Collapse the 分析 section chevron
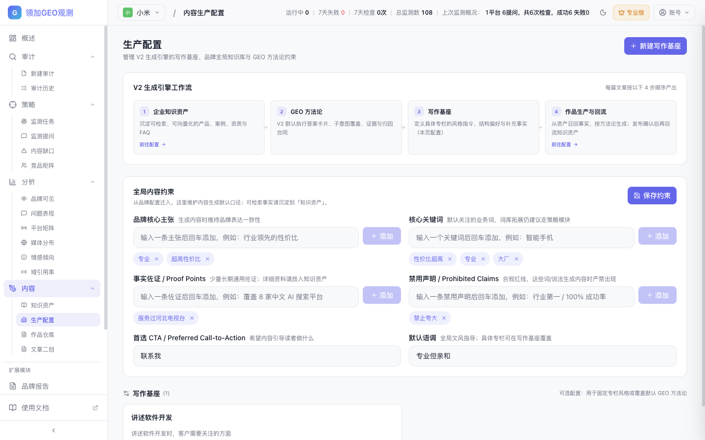The height and width of the screenshot is (440, 705). 93,182
